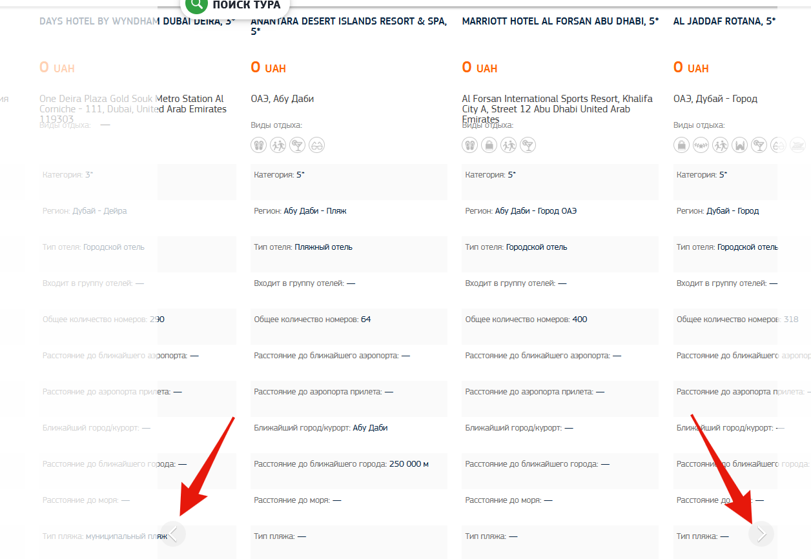Click the running people icon under Anantara Desert Islands
Viewport: 811px width, 559px height.
tap(278, 145)
